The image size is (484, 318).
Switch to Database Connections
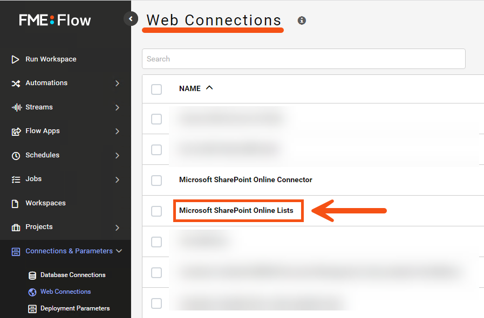73,275
